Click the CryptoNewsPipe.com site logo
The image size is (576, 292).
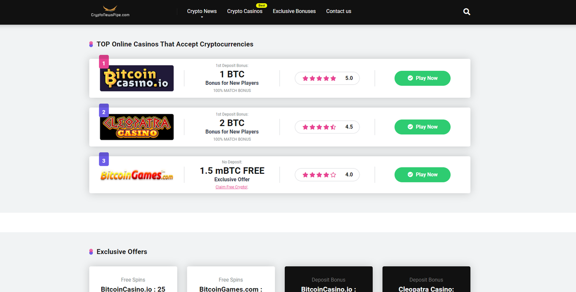click(110, 11)
